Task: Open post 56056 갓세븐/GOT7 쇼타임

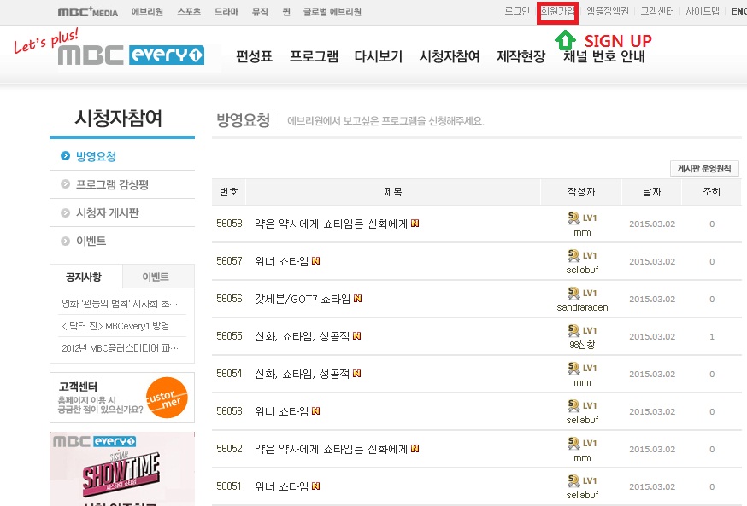Action: (303, 299)
